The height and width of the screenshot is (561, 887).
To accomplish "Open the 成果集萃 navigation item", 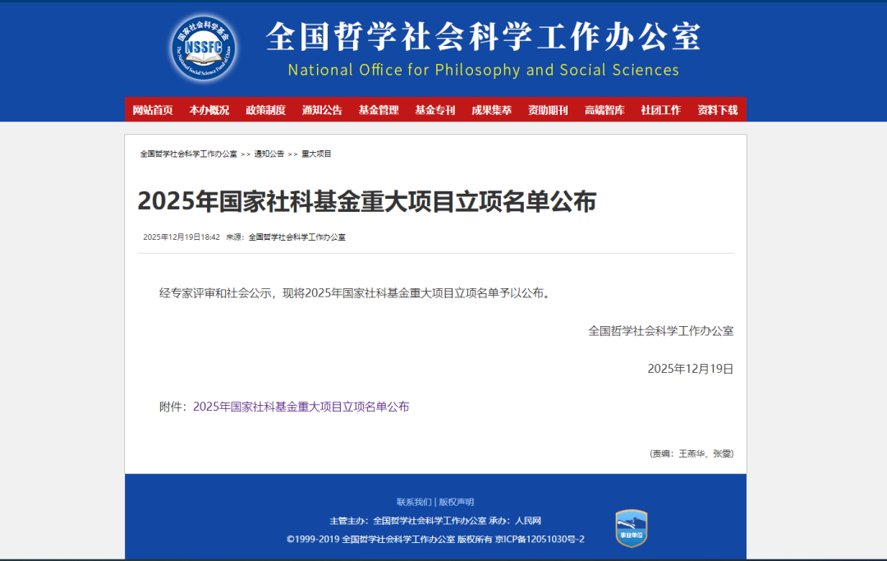I will pyautogui.click(x=491, y=110).
